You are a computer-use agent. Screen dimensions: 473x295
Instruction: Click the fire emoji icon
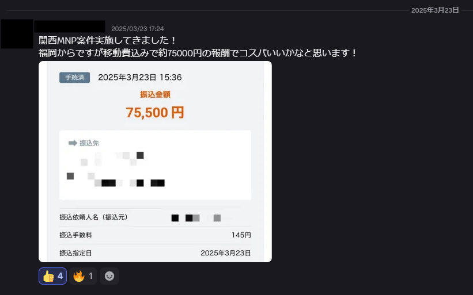point(79,276)
